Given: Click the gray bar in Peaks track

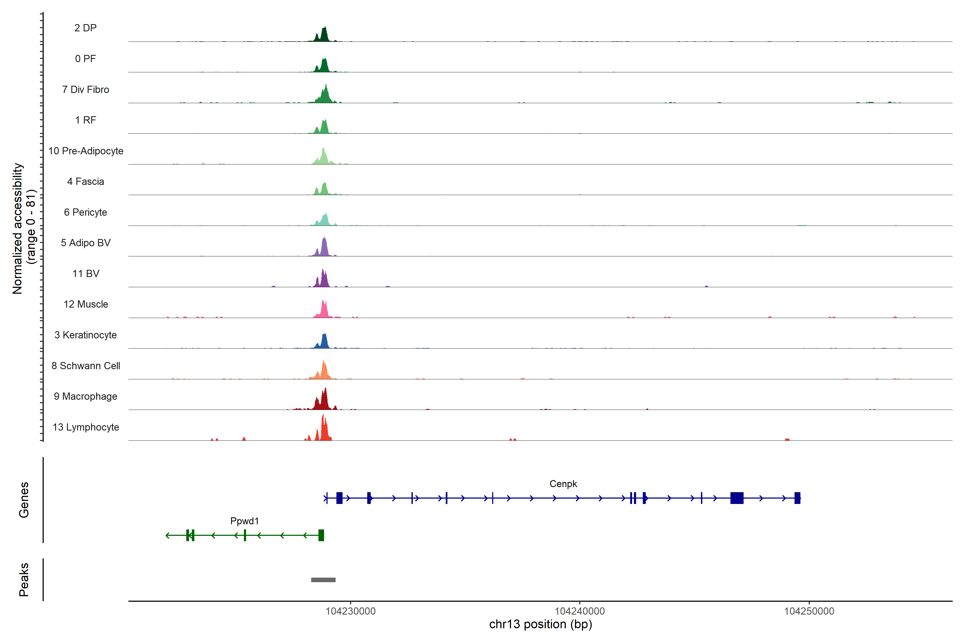Looking at the screenshot, I should click(323, 580).
